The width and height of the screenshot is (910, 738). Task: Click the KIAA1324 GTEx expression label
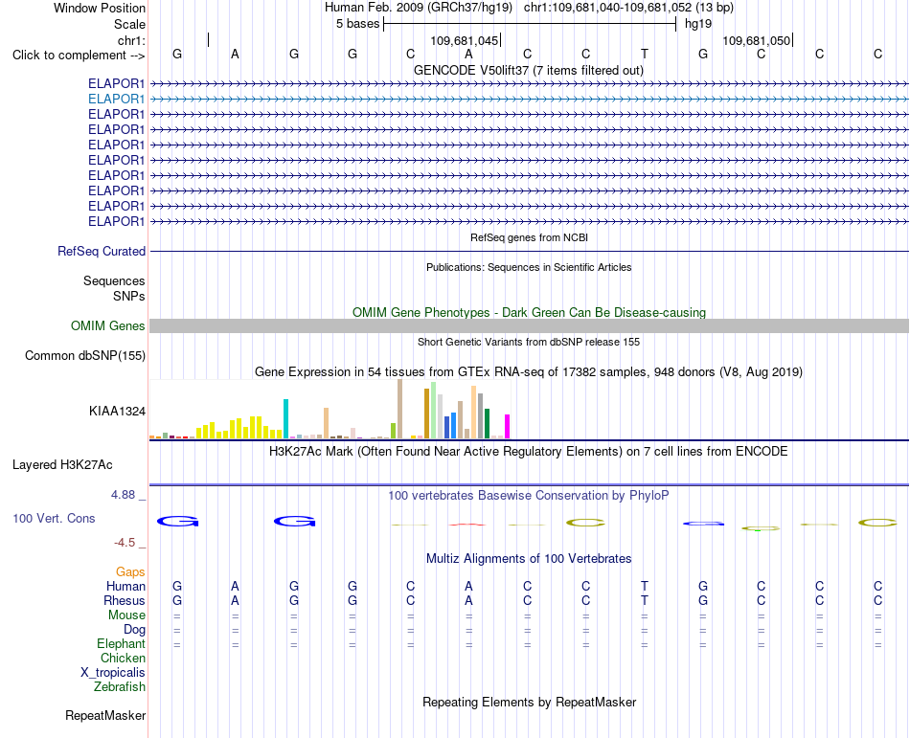(x=117, y=411)
